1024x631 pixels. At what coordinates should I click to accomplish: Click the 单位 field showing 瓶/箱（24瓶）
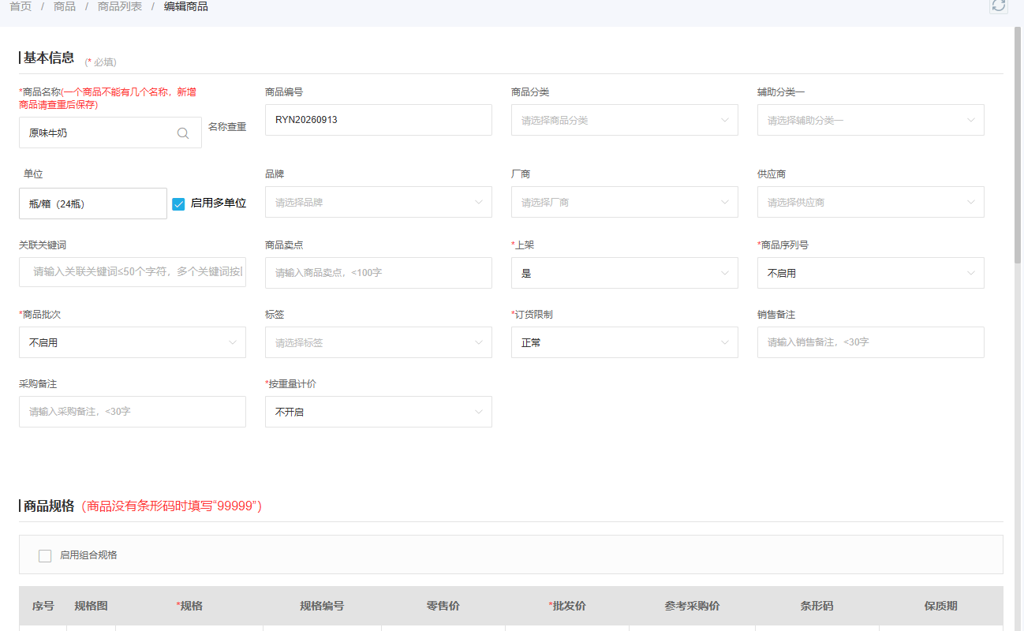coord(93,203)
